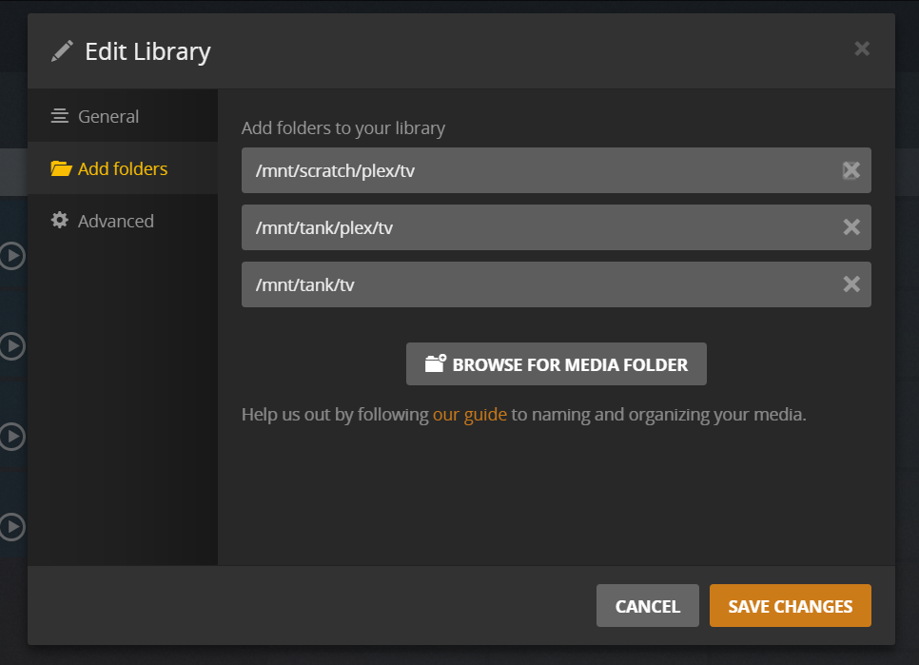Click the topmost play circle behind dialog
The width and height of the screenshot is (919, 665).
(x=11, y=256)
